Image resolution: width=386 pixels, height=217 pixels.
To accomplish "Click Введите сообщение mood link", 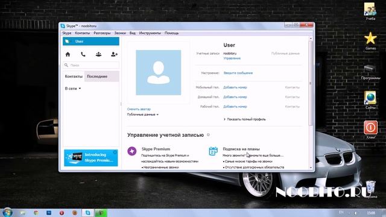I will [x=238, y=73].
